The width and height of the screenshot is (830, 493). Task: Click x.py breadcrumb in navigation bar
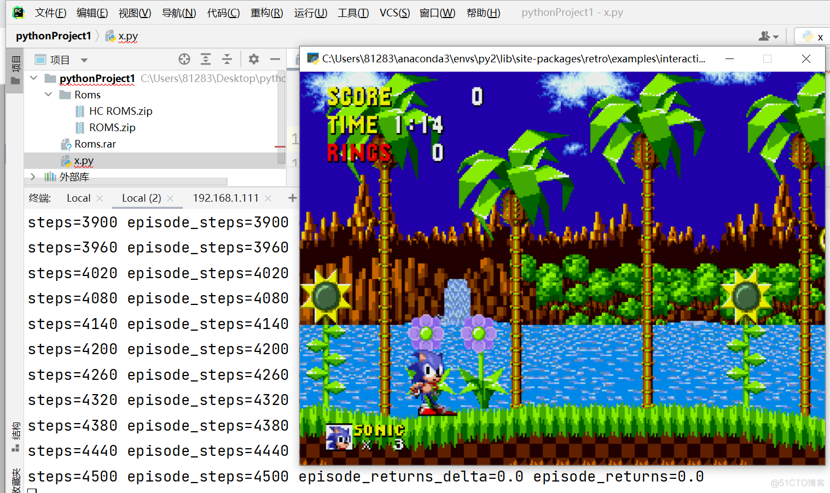[121, 36]
